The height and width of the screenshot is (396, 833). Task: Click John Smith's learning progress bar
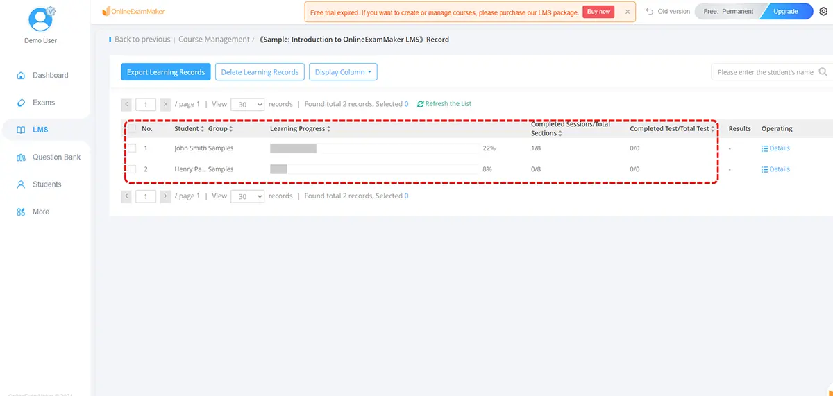point(374,148)
